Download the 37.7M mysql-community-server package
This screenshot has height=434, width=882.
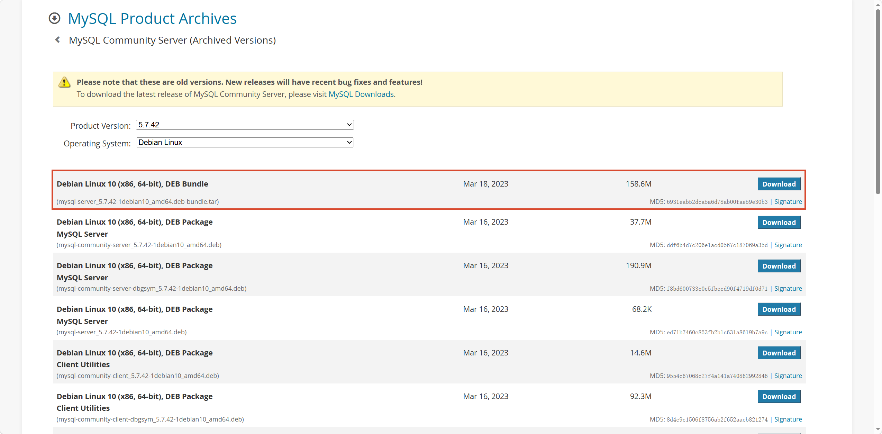pyautogui.click(x=779, y=223)
